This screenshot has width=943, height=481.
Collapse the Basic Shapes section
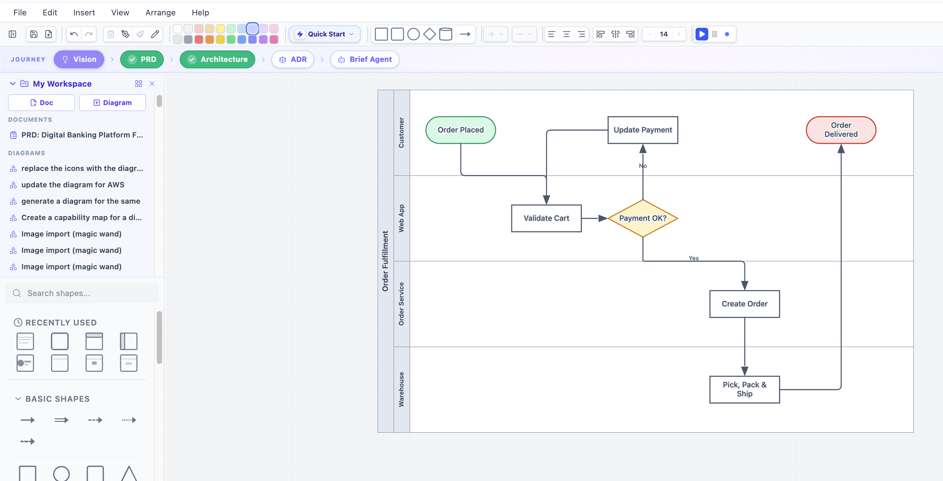pyautogui.click(x=18, y=399)
